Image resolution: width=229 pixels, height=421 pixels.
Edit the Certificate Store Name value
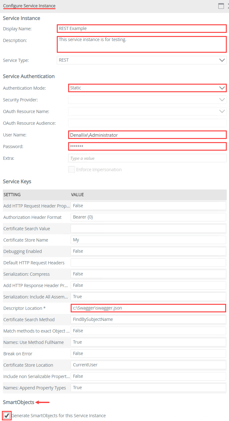coord(148,240)
